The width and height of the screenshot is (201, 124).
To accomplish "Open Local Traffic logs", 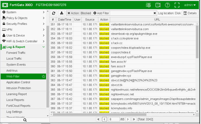I will (x=14, y=59).
